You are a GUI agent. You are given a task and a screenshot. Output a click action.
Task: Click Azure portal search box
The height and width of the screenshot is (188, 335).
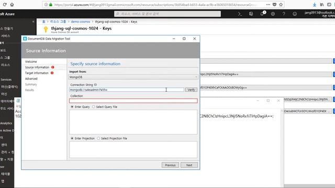point(167,14)
